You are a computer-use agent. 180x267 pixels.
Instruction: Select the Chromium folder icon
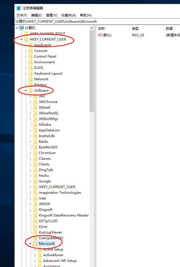[35, 153]
